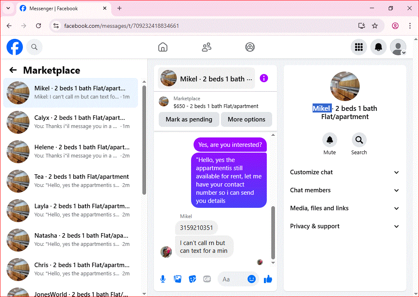
Task: Reload the page with refresh icon
Action: [38, 26]
